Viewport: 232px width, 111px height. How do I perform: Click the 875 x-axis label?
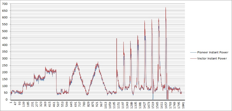(93, 104)
